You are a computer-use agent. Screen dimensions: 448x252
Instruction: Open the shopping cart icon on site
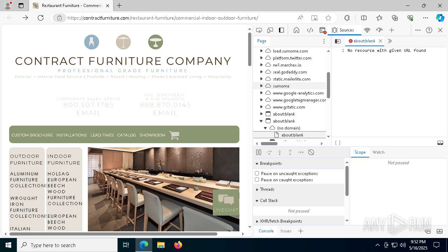174,135
